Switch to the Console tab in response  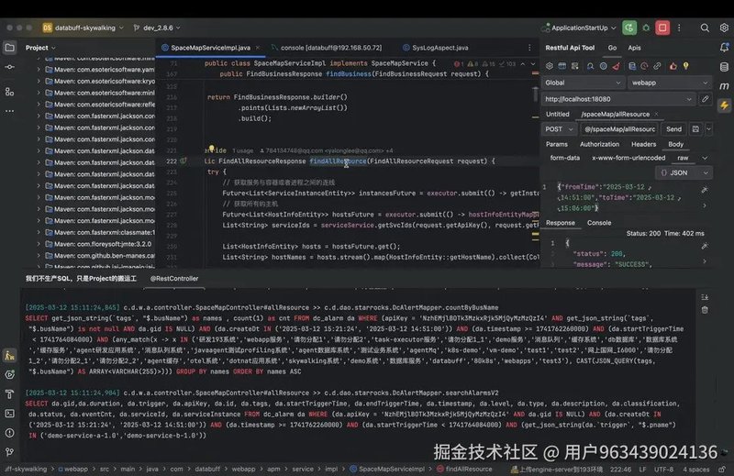pyautogui.click(x=599, y=223)
